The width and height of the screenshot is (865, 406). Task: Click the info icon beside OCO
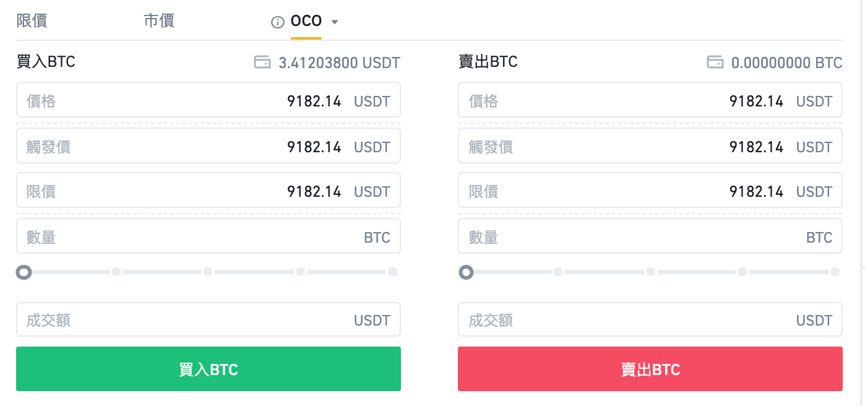coord(277,21)
